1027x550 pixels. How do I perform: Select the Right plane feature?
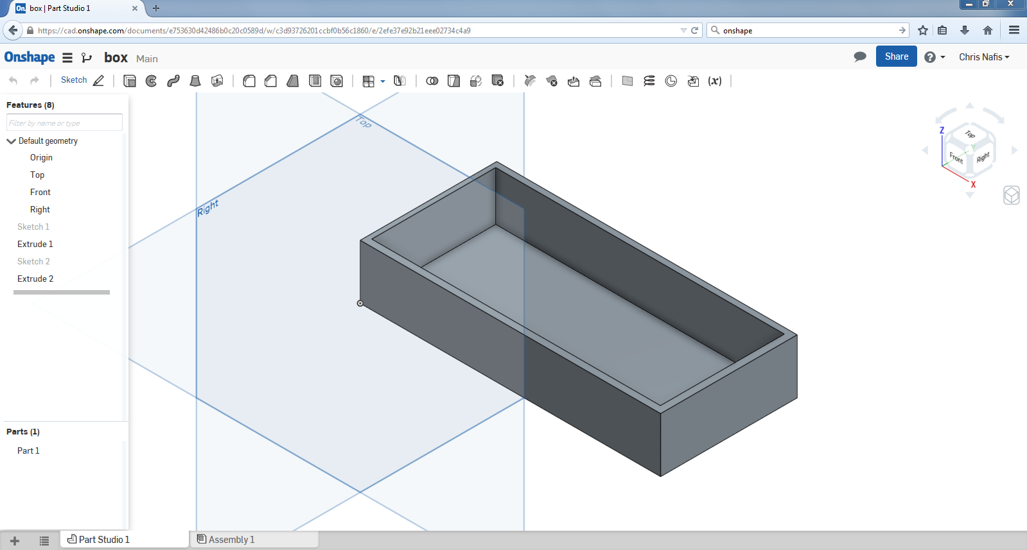[40, 210]
